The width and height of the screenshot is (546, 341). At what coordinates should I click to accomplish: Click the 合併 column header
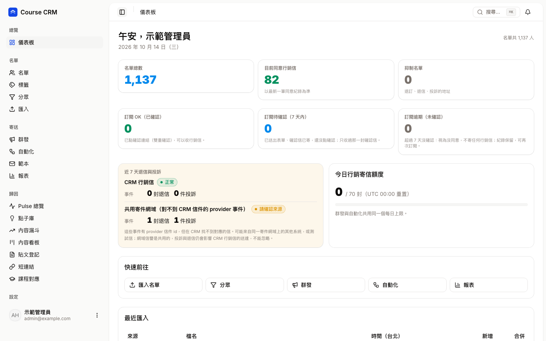(519, 336)
